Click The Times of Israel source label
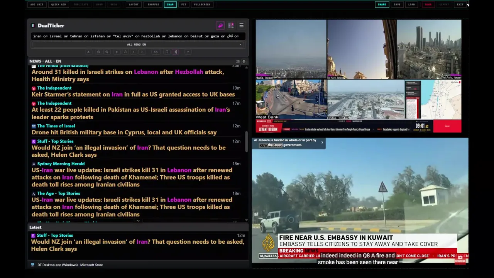Viewport: 494px width, 278px height. [x=56, y=126]
